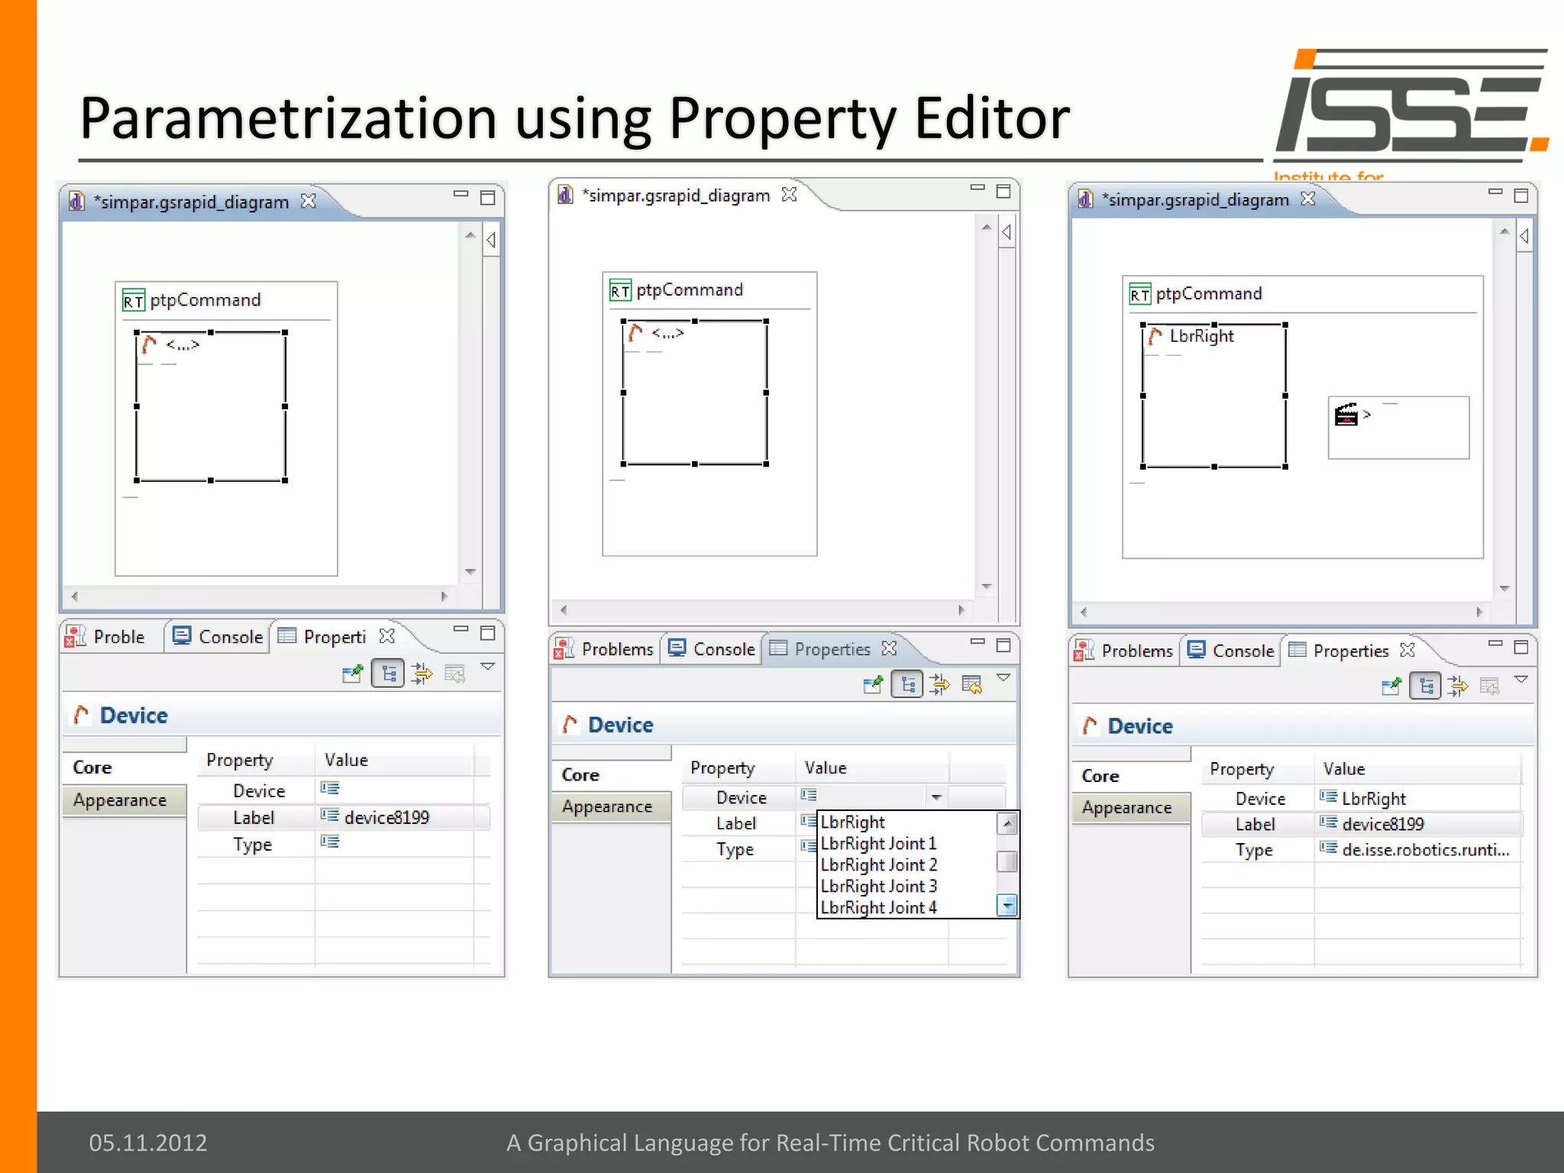Click ptpCommand RT icon in left diagram

(x=133, y=300)
